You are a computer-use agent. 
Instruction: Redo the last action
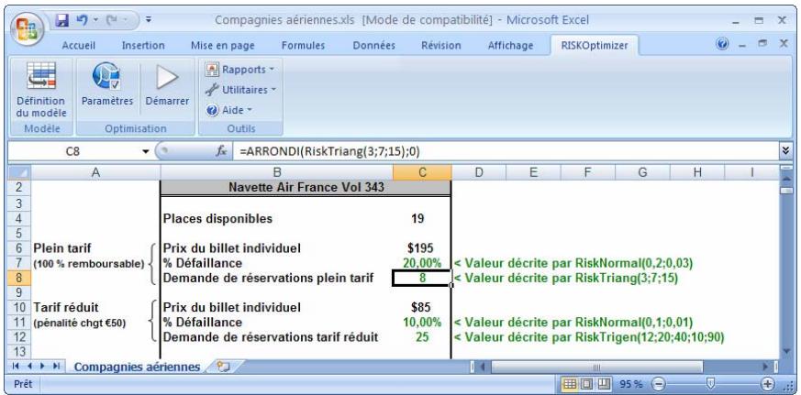tap(112, 20)
